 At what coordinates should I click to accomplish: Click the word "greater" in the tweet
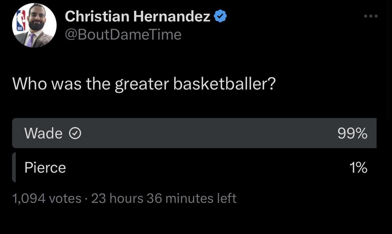tap(141, 85)
